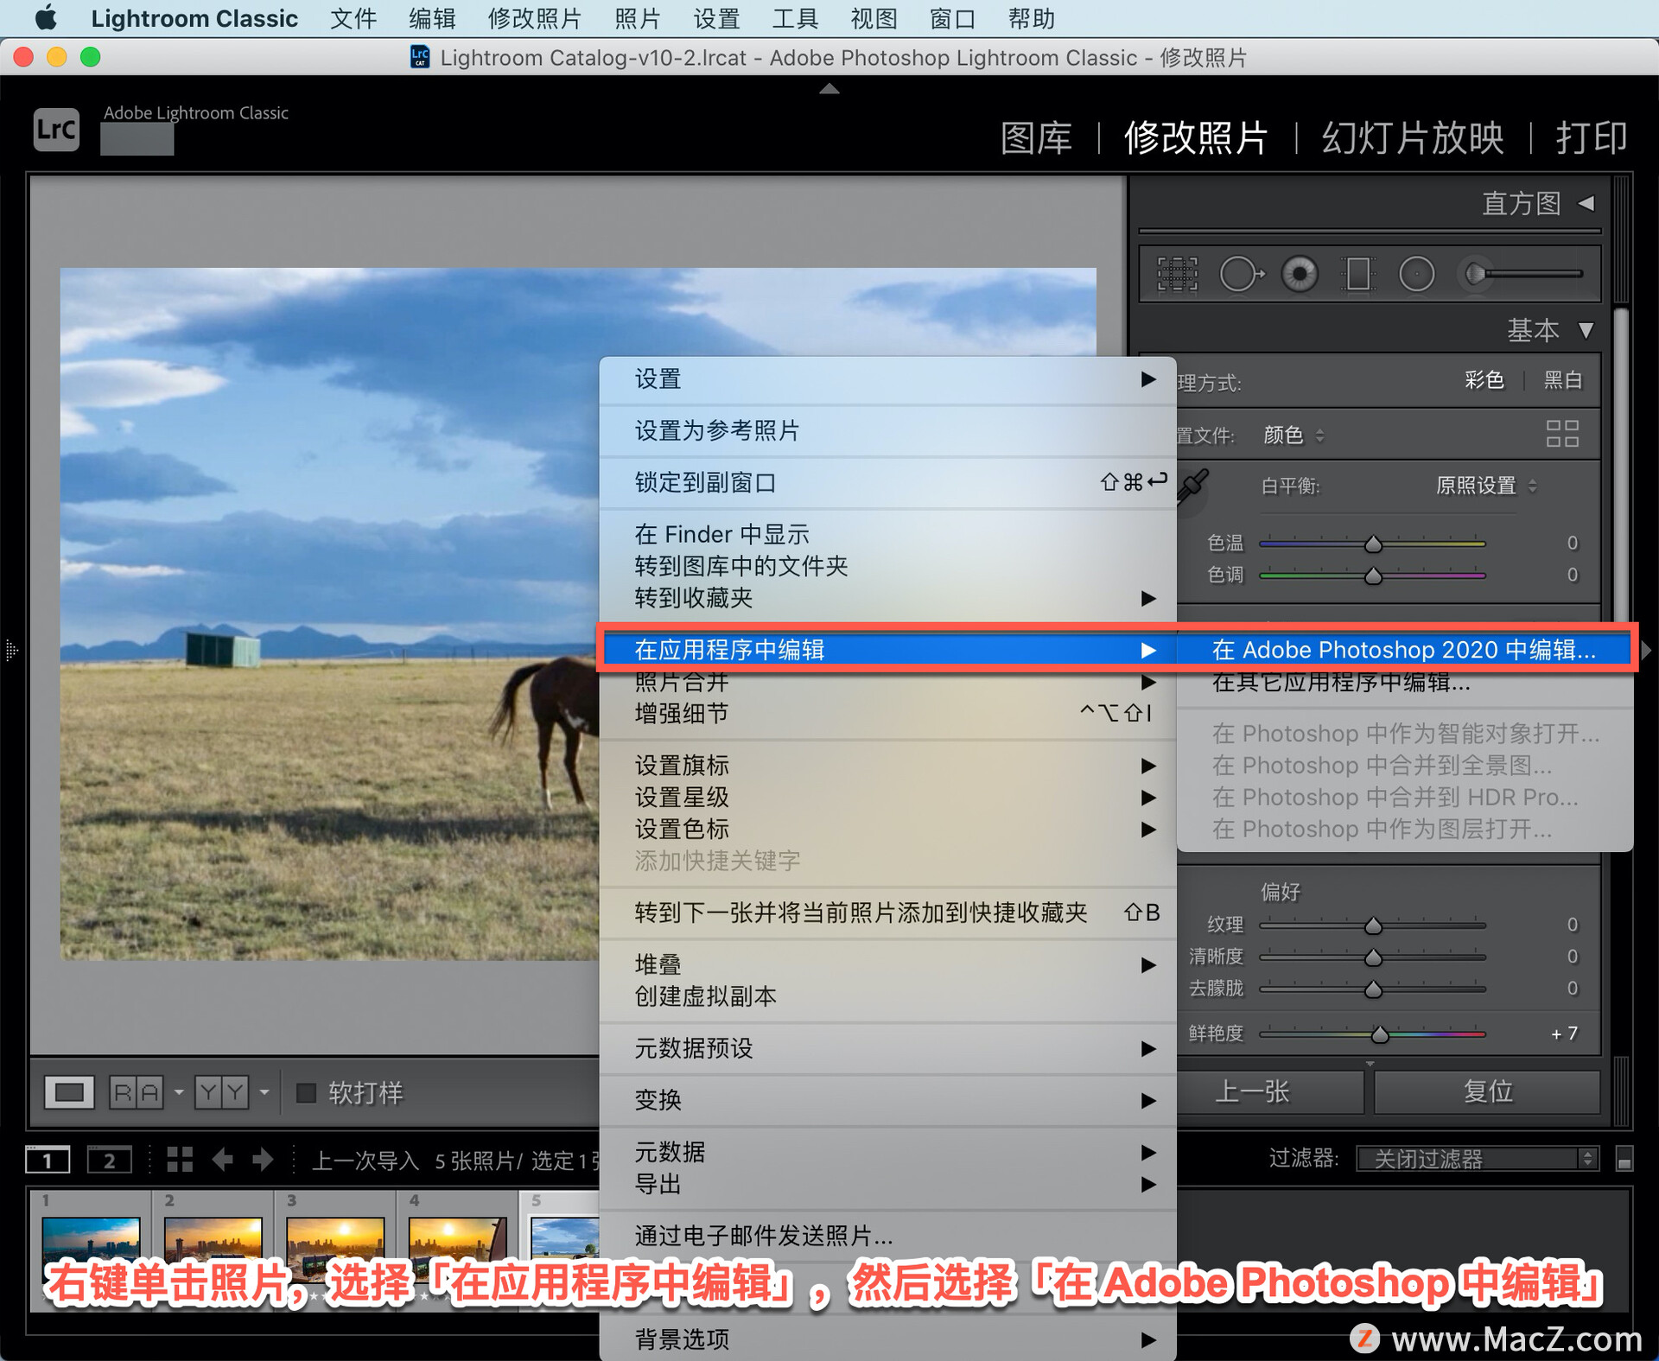The height and width of the screenshot is (1361, 1659).
Task: Open the Apple menu
Action: coord(46,18)
